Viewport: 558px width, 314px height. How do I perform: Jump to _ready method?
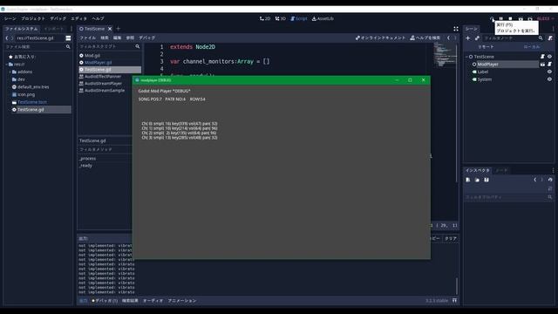(x=85, y=166)
